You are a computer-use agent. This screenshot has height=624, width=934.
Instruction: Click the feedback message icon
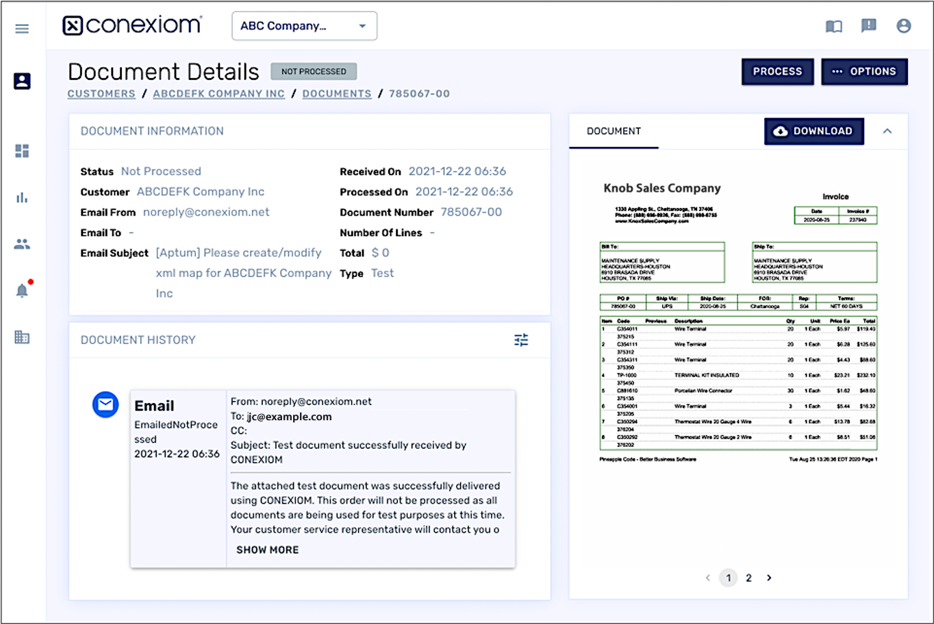tap(868, 26)
